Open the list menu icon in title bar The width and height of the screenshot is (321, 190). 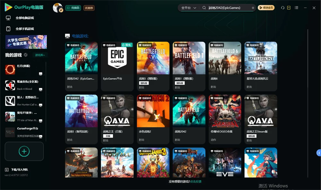pos(296,8)
